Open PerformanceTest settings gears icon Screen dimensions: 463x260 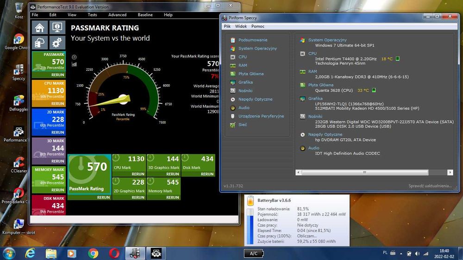57,43
